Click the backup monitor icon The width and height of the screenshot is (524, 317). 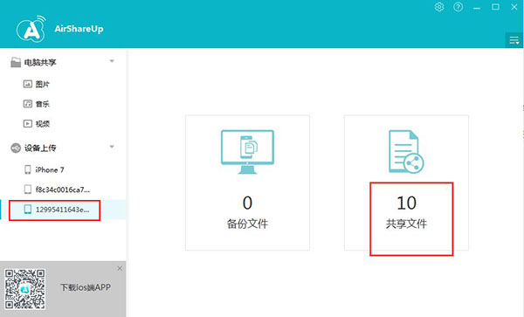pos(247,152)
